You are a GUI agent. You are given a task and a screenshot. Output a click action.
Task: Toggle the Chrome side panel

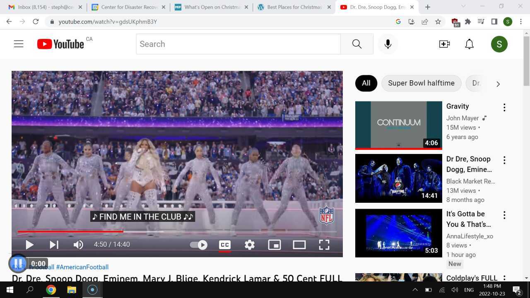pos(494,22)
